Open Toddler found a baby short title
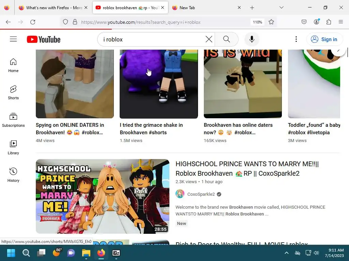 coord(314,129)
